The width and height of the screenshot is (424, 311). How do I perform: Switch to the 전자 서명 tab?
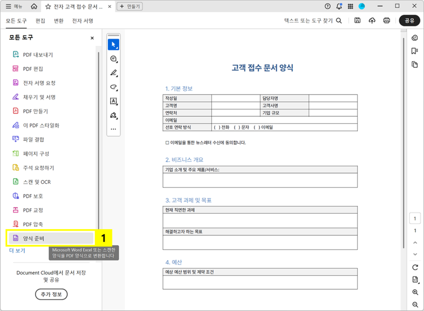pyautogui.click(x=83, y=21)
